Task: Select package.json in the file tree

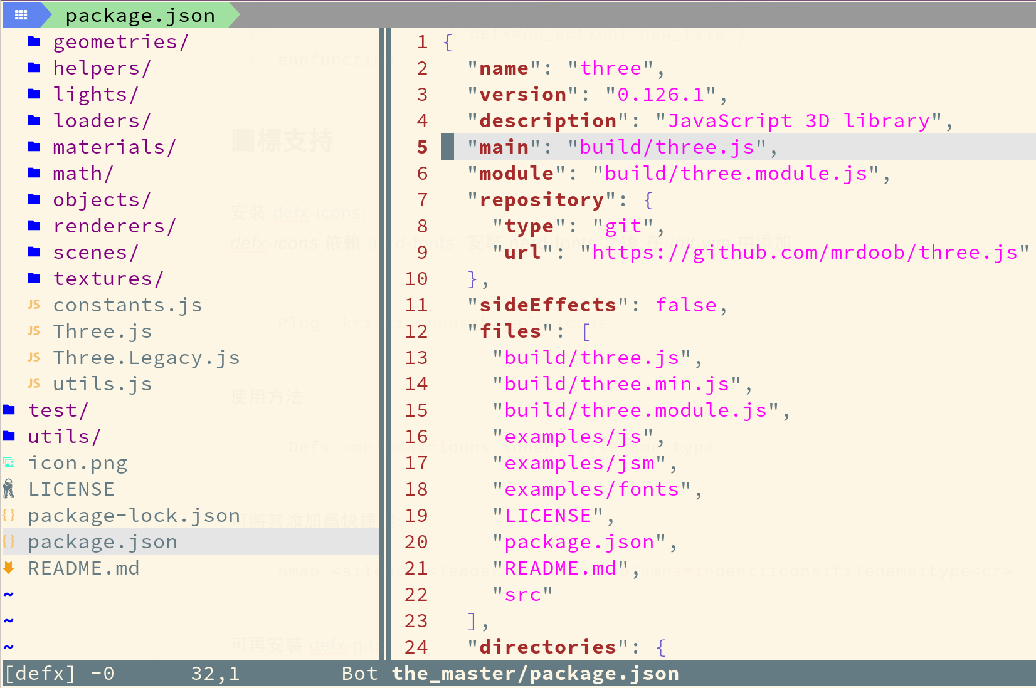Action: pyautogui.click(x=102, y=542)
